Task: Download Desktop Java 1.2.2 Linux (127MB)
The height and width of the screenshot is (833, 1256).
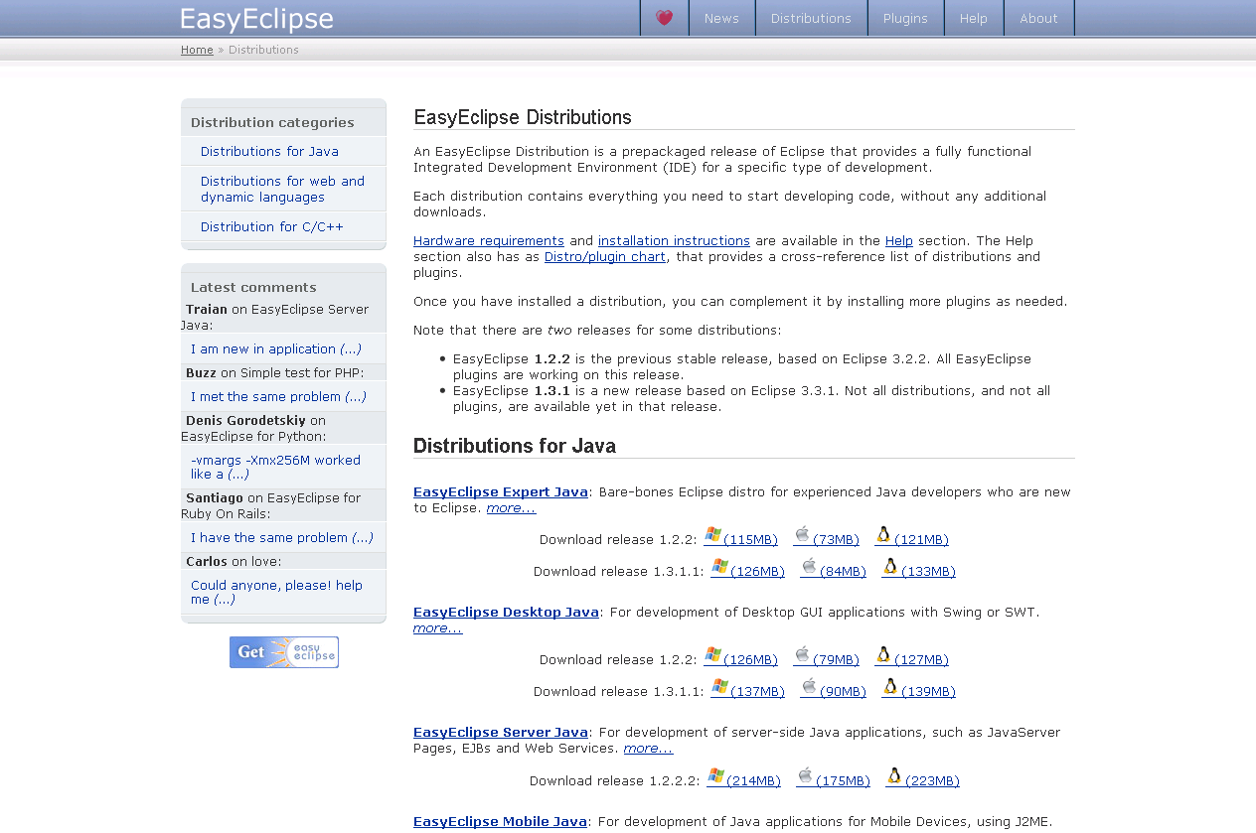Action: [921, 660]
